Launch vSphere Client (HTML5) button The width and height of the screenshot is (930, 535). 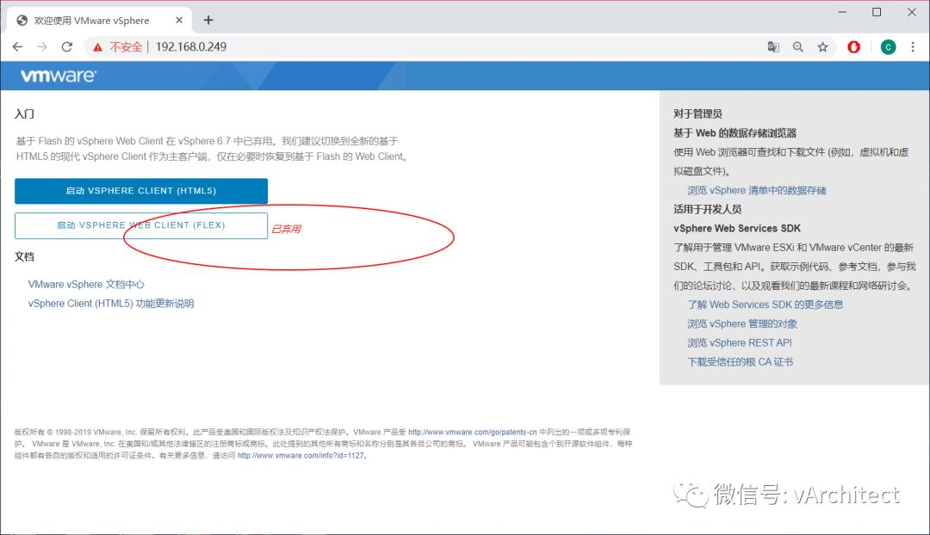[x=141, y=191]
